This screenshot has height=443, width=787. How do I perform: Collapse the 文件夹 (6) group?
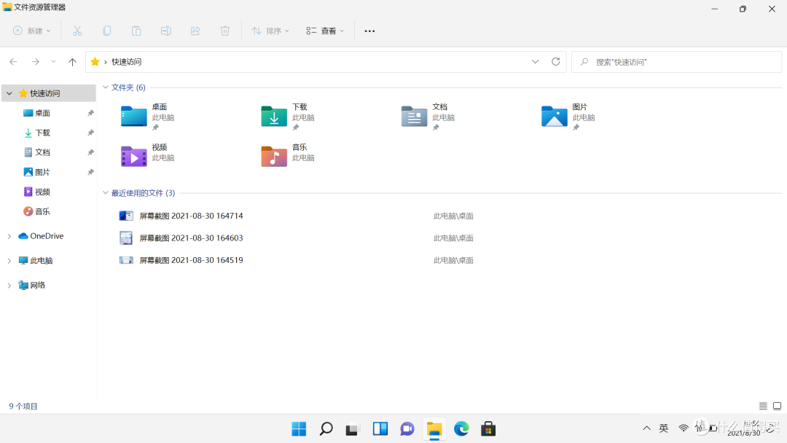coord(106,87)
